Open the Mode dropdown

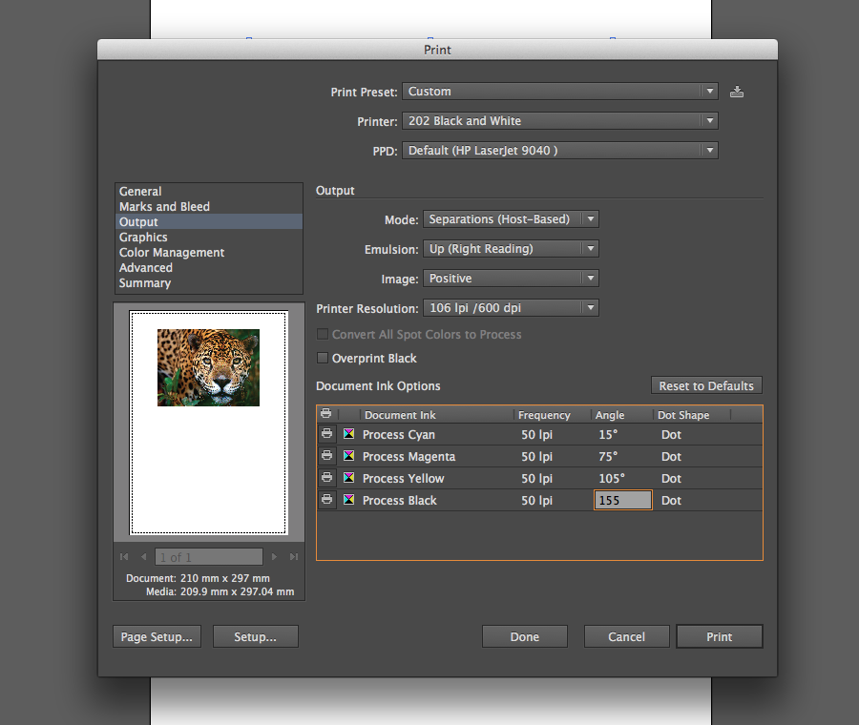coord(511,219)
